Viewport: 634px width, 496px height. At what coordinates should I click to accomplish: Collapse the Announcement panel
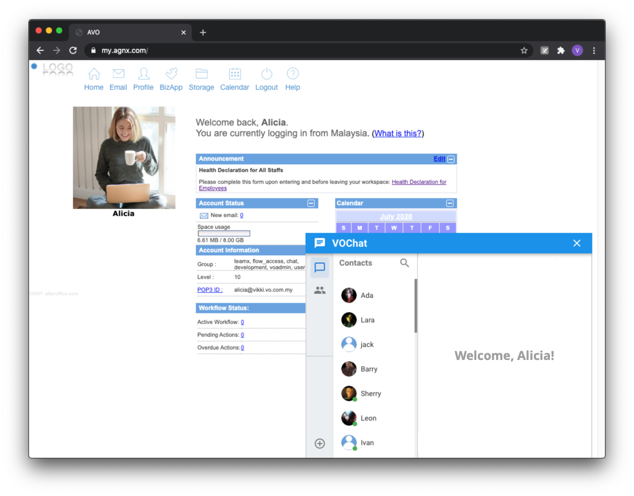[451, 159]
